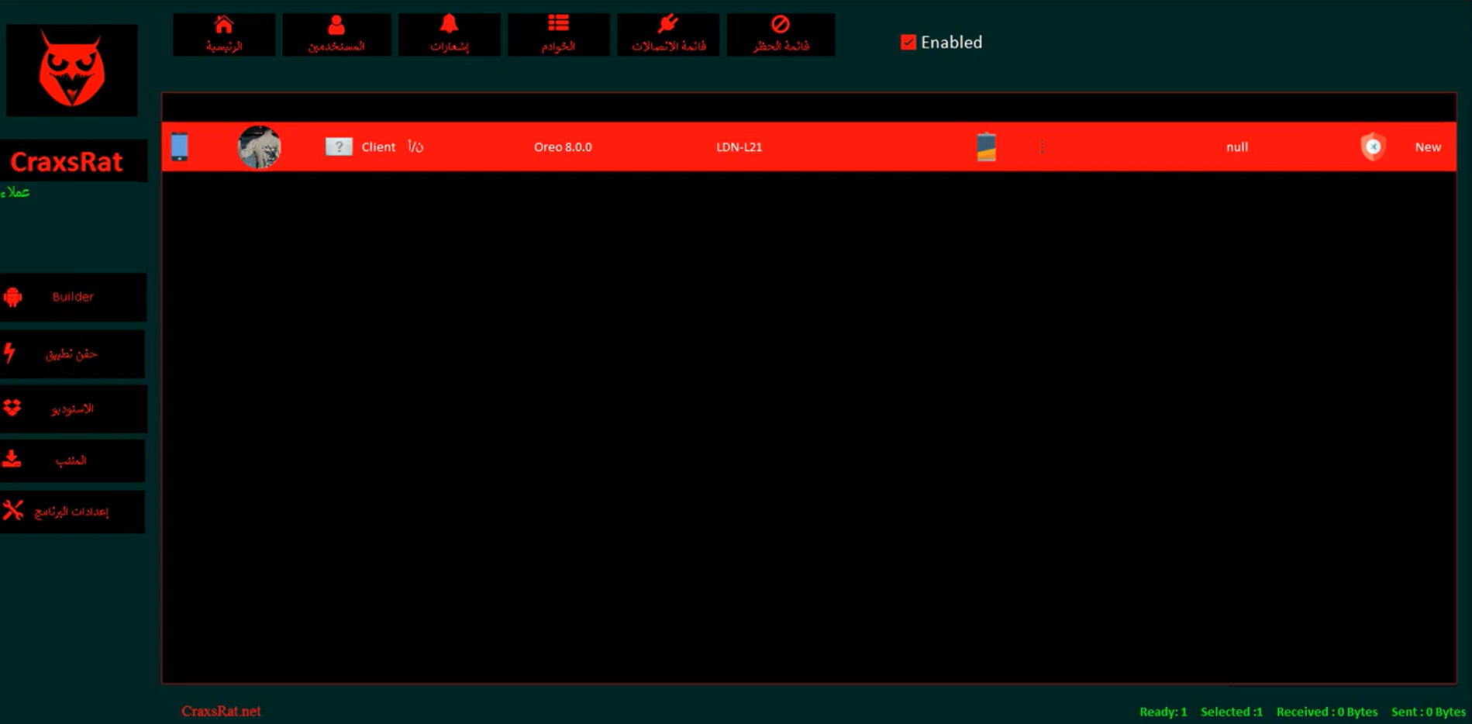Viewport: 1472px width, 724px height.
Task: Click the New status text
Action: [x=1428, y=147]
